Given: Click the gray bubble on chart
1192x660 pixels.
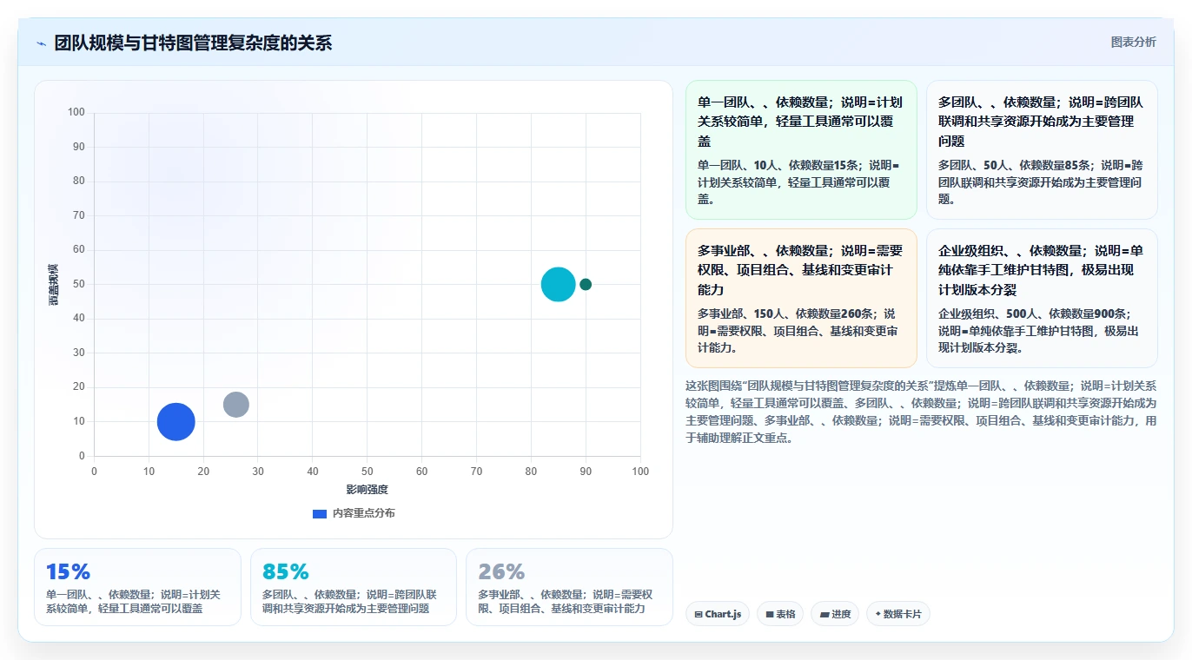Looking at the screenshot, I should [x=236, y=405].
